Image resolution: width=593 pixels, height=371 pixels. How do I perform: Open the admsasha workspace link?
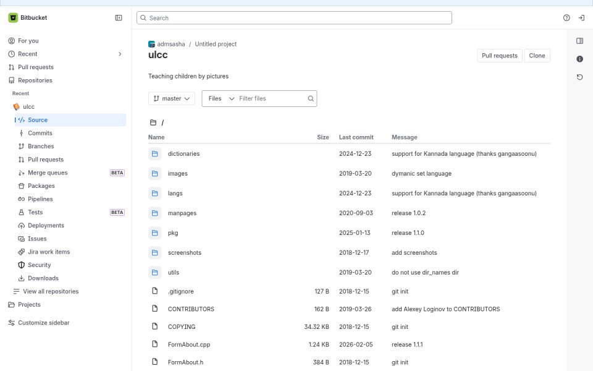[x=171, y=45]
